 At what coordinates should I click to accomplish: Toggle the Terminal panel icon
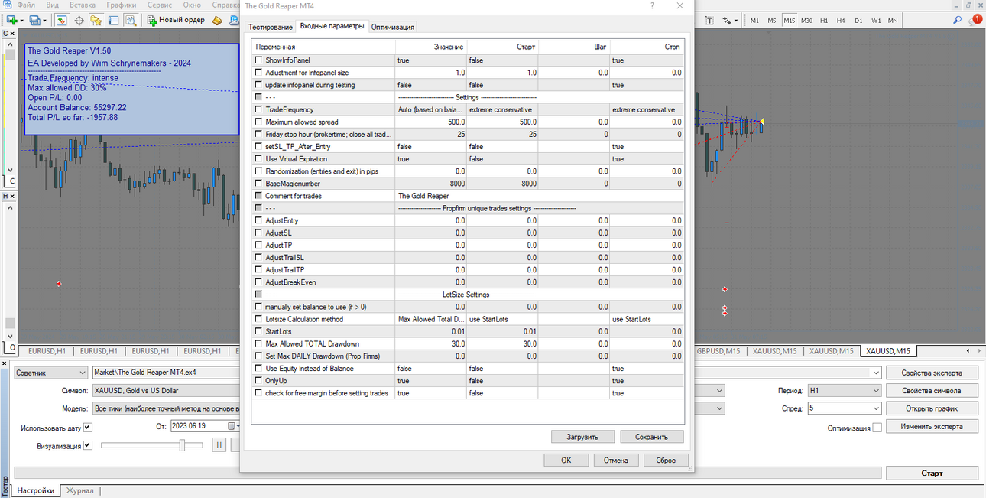click(113, 20)
